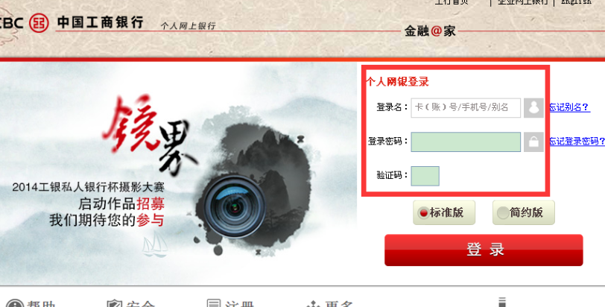Open the 更多 more icon at bottom

(x=313, y=305)
